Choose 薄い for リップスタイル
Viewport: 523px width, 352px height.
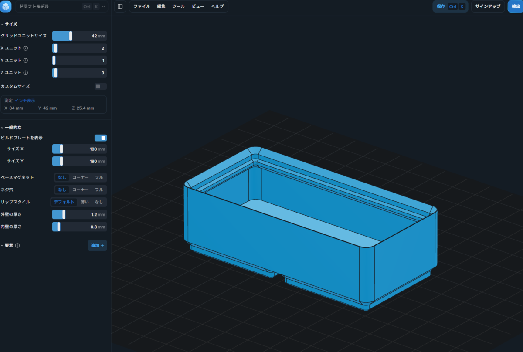click(85, 202)
